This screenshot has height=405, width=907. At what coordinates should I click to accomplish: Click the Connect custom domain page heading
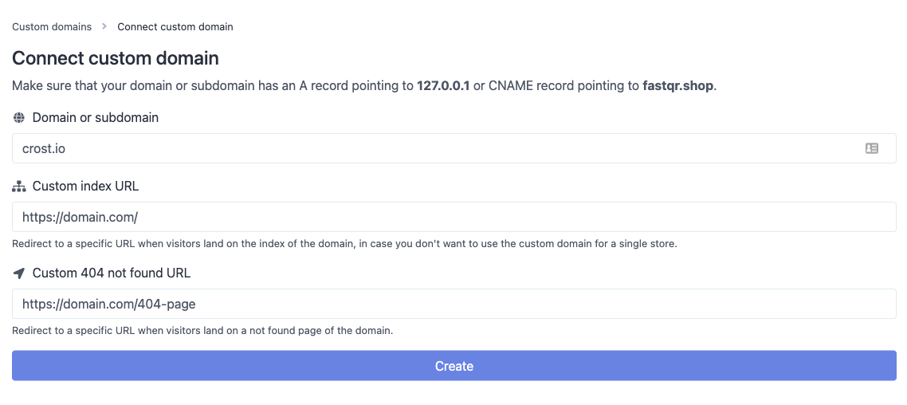click(116, 58)
